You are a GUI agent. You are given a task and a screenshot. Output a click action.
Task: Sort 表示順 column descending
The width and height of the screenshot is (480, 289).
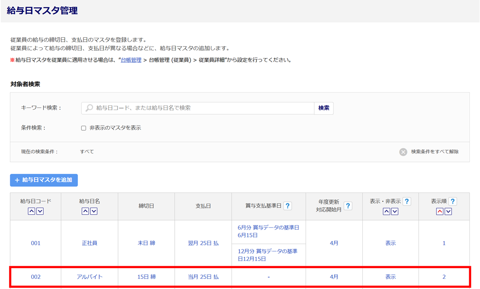tap(448, 211)
